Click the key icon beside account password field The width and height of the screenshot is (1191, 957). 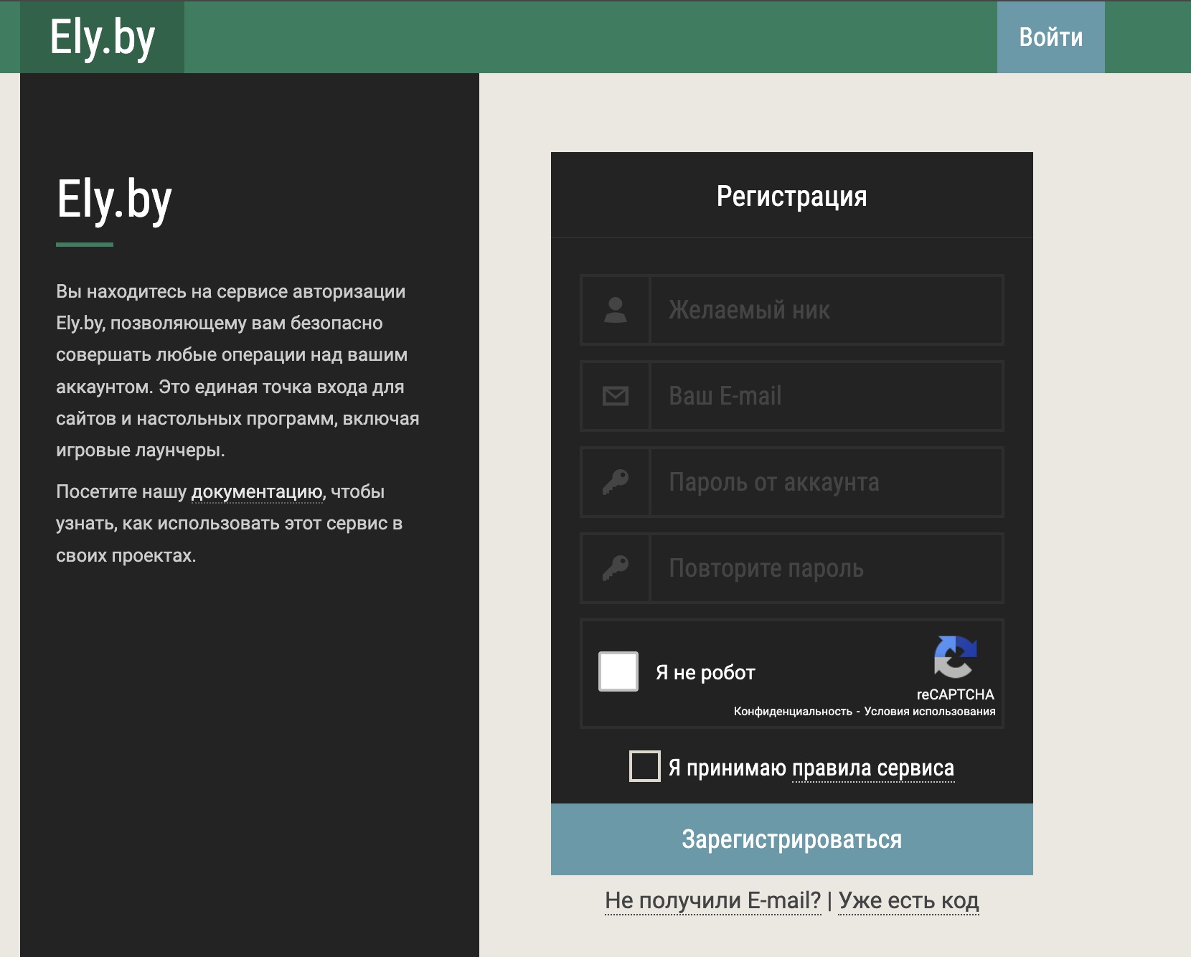(x=616, y=482)
